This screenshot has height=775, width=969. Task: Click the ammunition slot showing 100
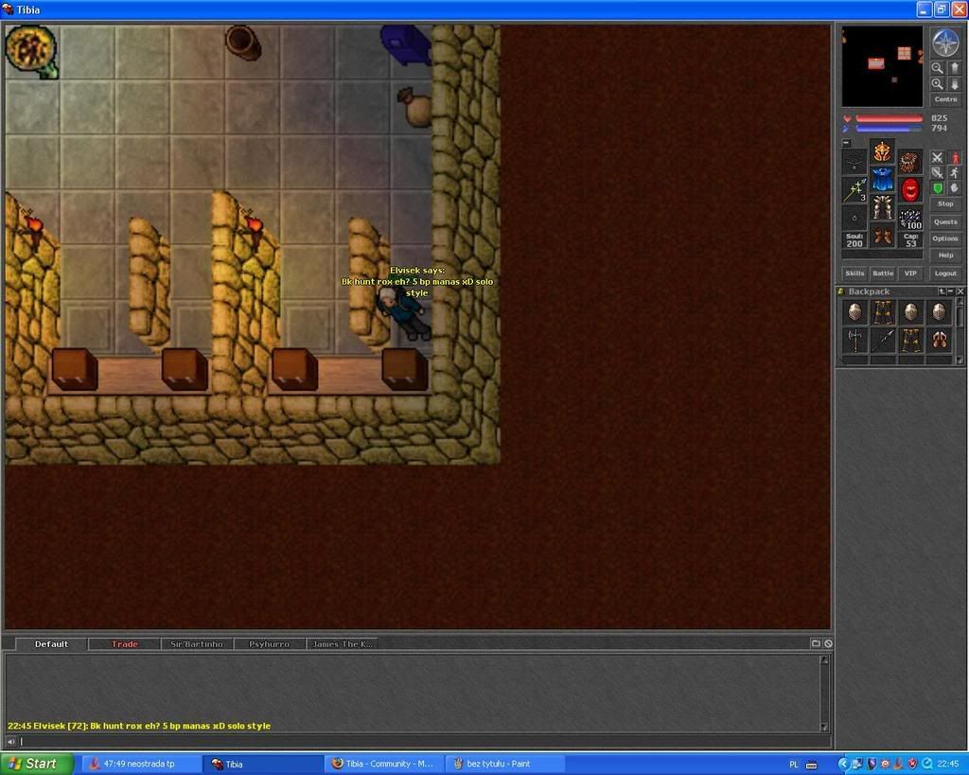[x=910, y=219]
